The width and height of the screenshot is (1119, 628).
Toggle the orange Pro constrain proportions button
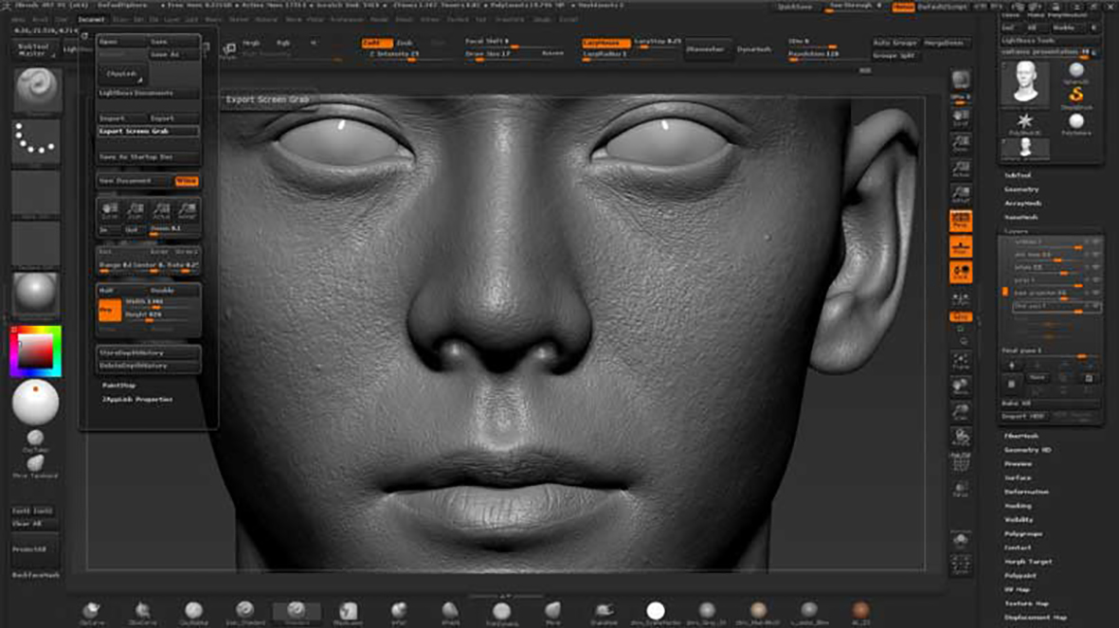109,310
